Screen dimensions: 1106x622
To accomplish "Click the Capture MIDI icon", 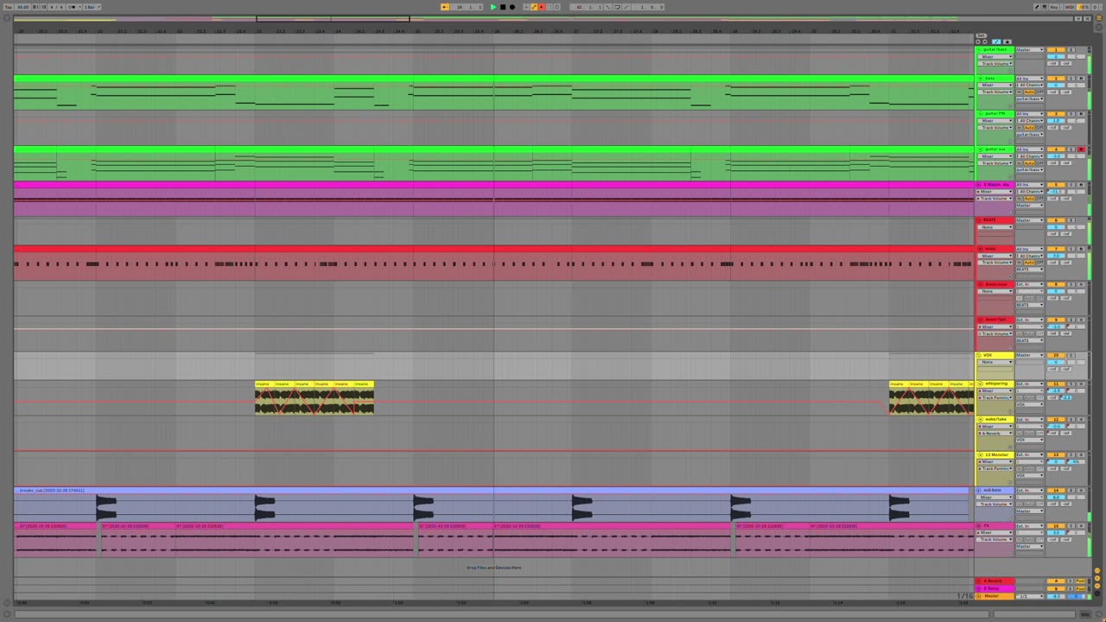I will 550,7.
